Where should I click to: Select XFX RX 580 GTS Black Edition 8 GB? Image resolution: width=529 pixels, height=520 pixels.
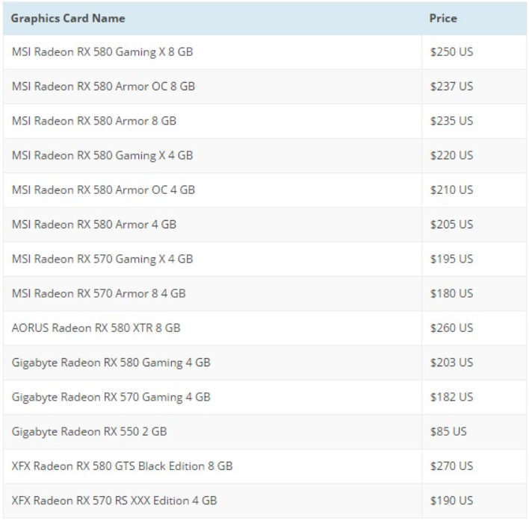point(123,466)
